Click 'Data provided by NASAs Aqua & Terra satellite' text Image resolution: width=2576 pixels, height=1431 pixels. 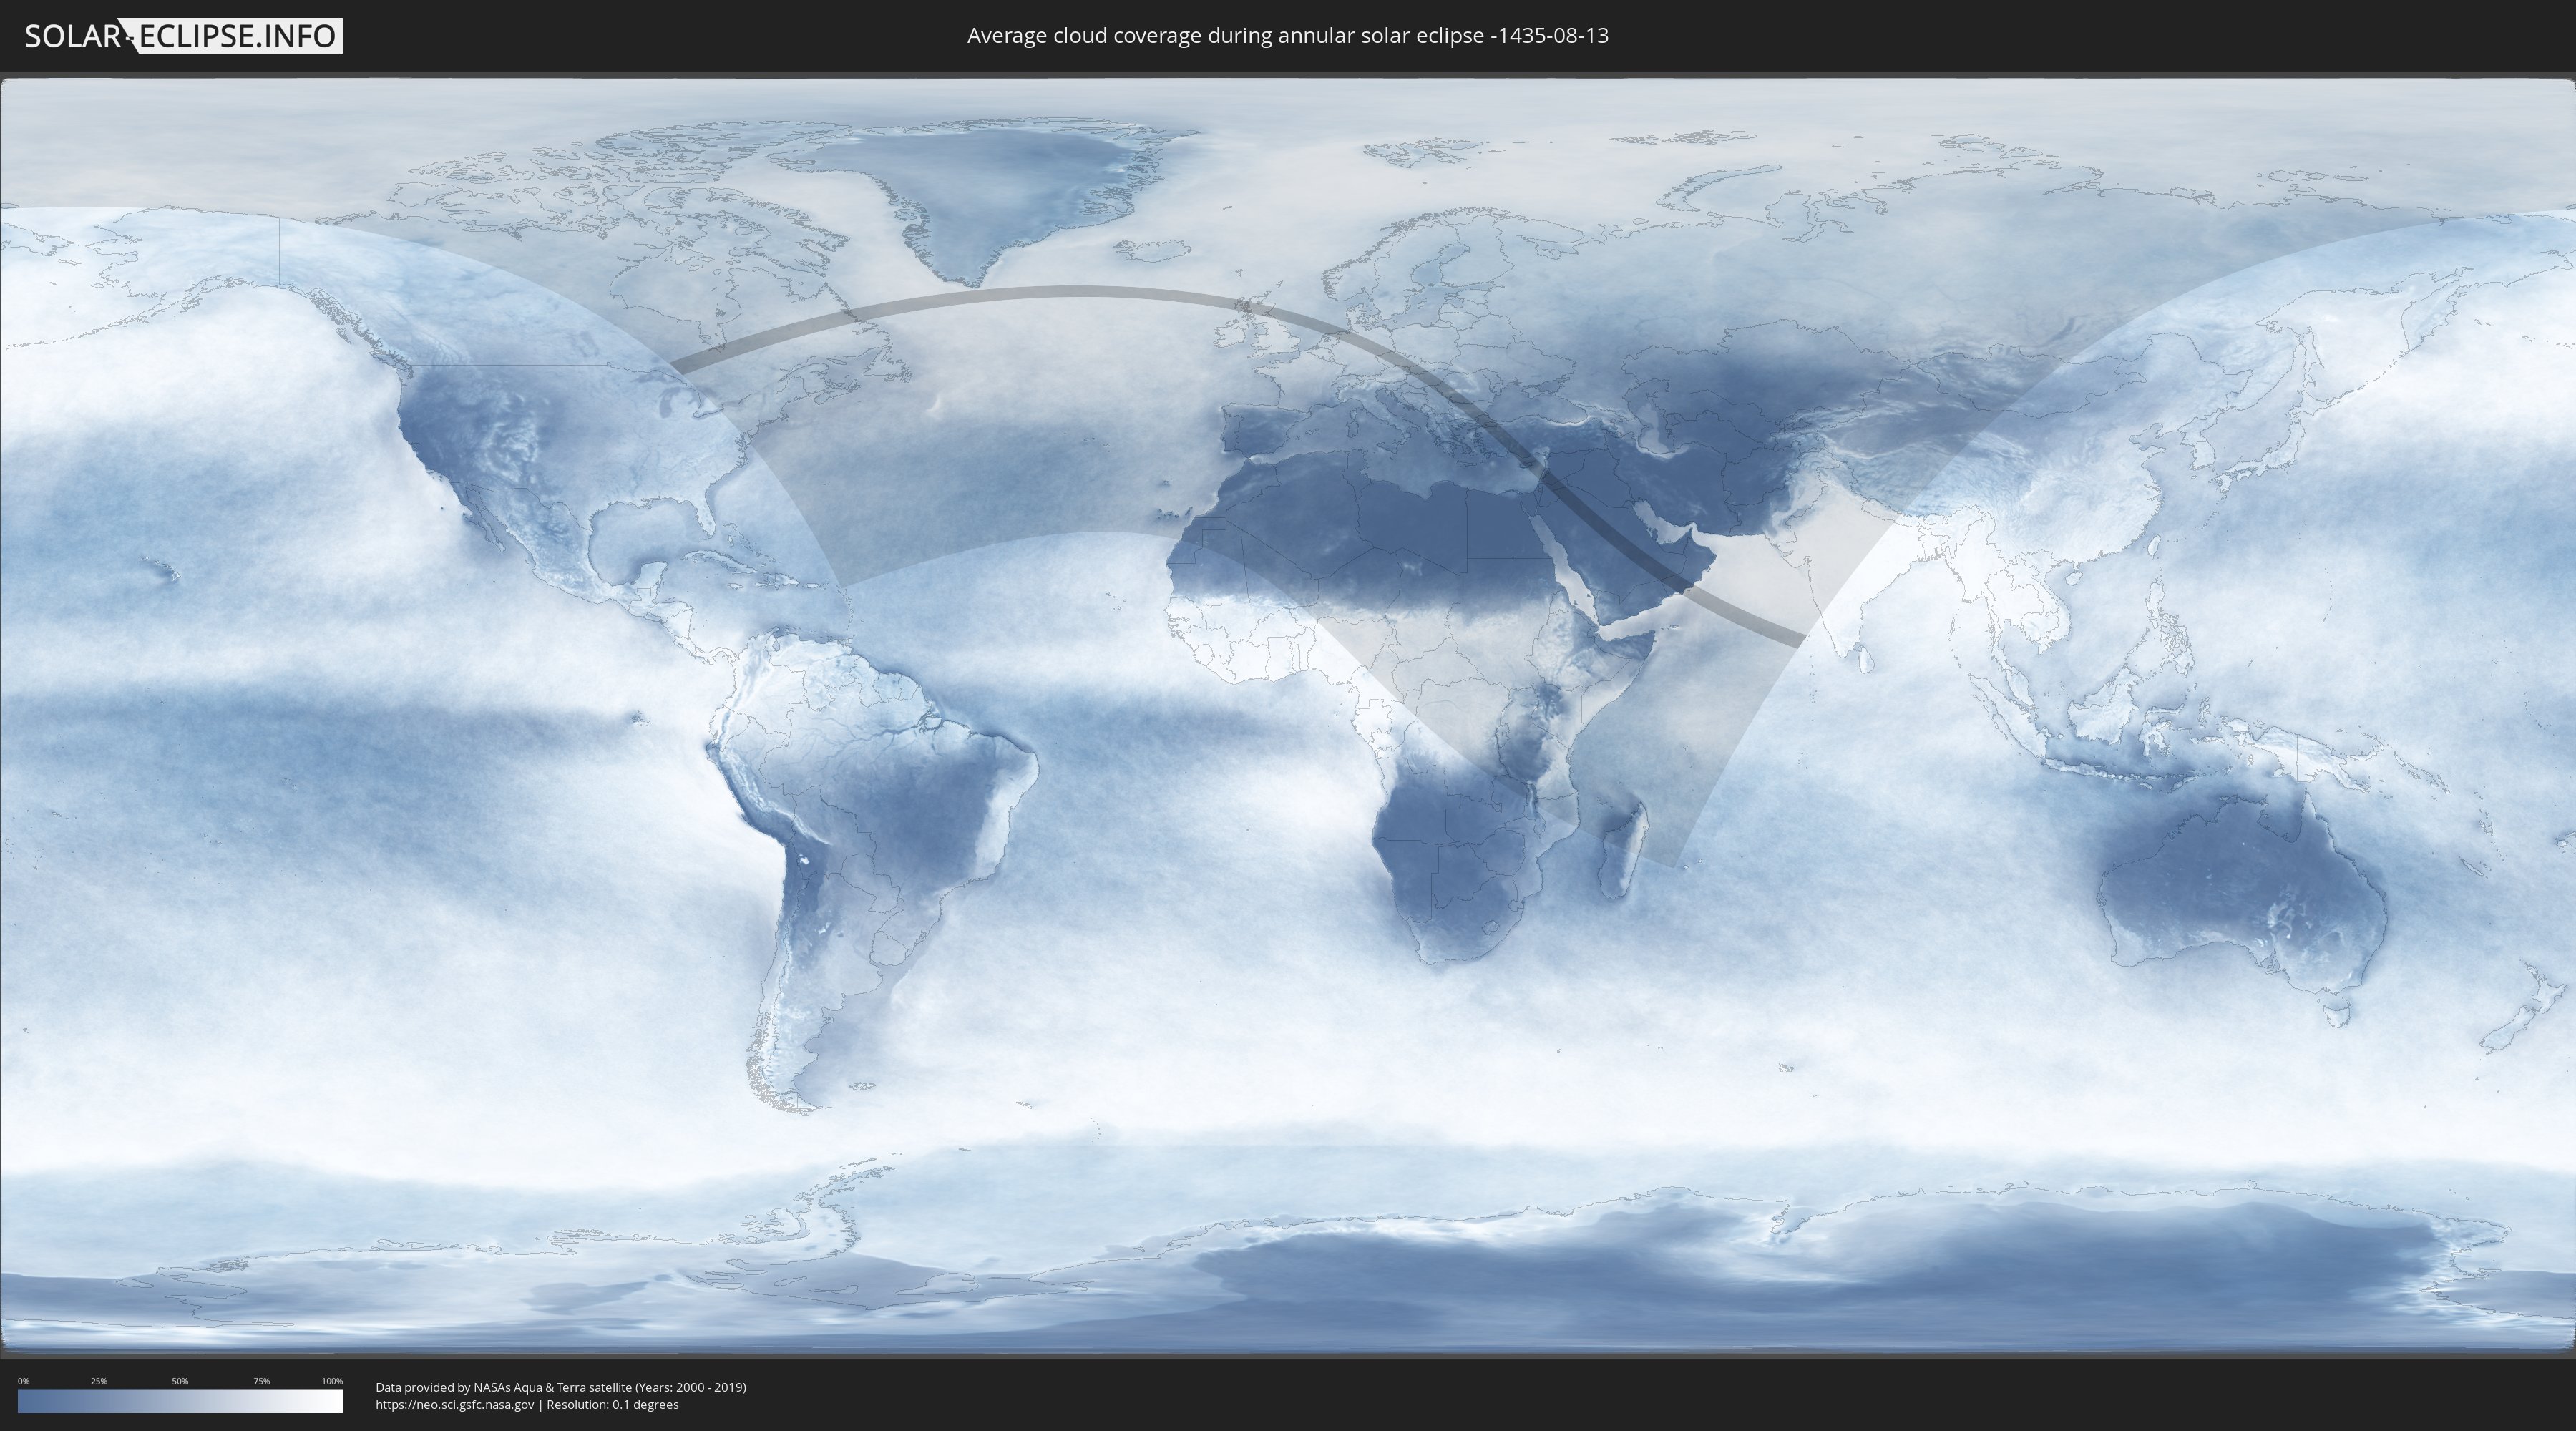point(503,1387)
